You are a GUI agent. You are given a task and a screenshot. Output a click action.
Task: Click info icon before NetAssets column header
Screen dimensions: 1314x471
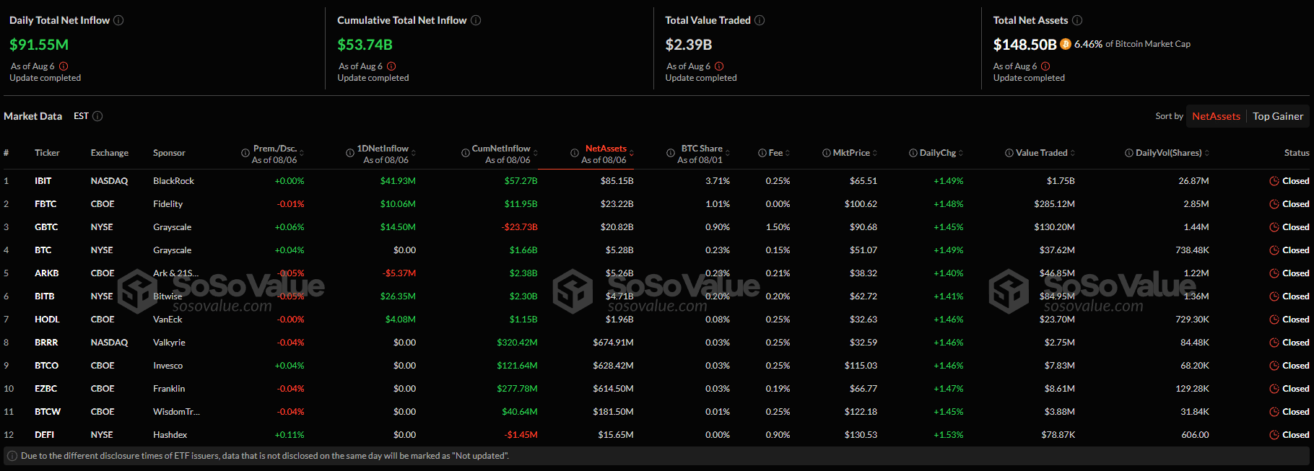tap(575, 153)
